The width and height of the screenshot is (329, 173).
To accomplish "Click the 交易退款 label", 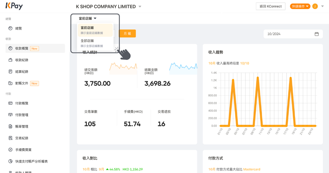I will tap(164, 112).
